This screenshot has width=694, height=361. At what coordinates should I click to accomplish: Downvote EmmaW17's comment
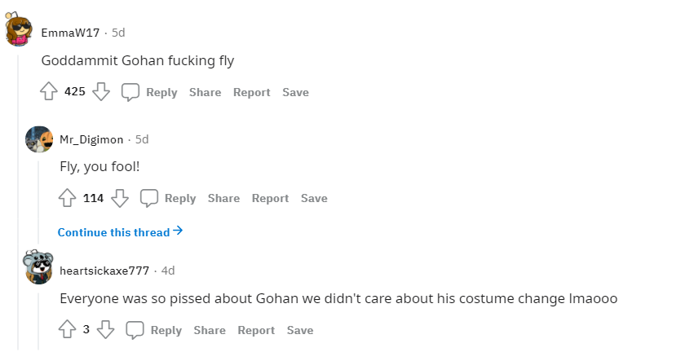click(101, 92)
